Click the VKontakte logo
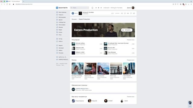193x108 pixels. coord(62,8)
